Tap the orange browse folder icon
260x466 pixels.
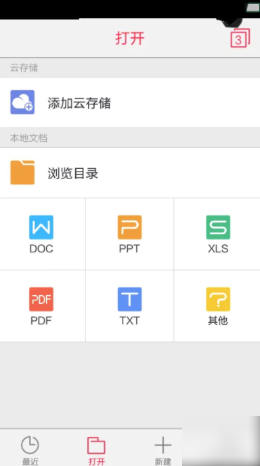[x=22, y=172]
